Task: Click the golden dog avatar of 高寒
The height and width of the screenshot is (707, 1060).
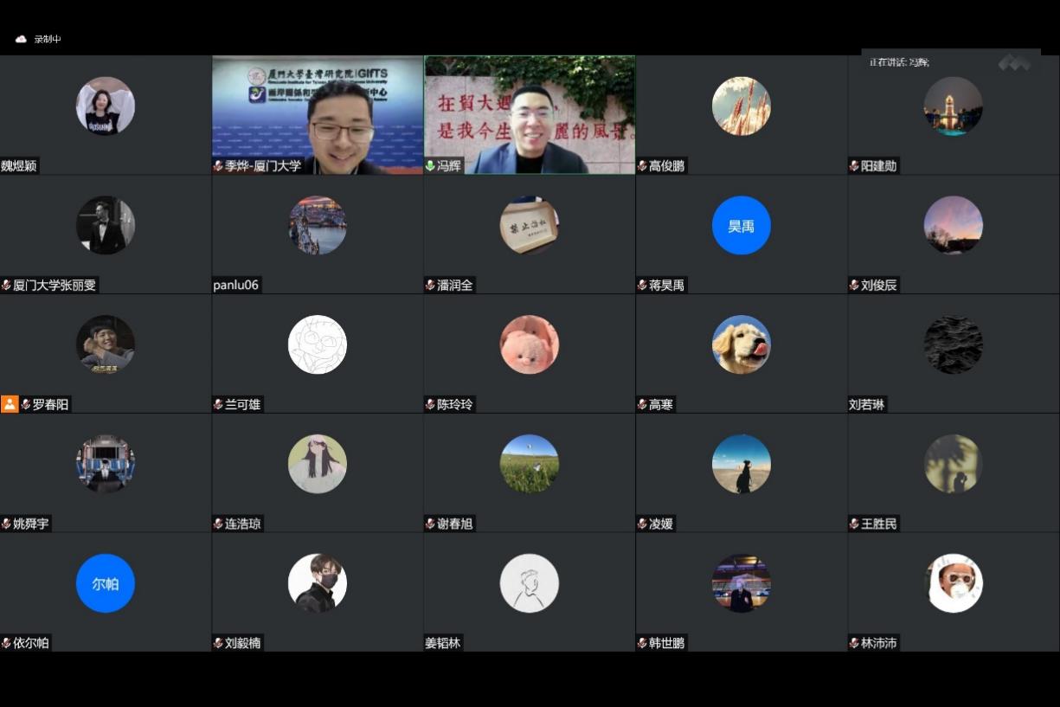Action: 742,344
